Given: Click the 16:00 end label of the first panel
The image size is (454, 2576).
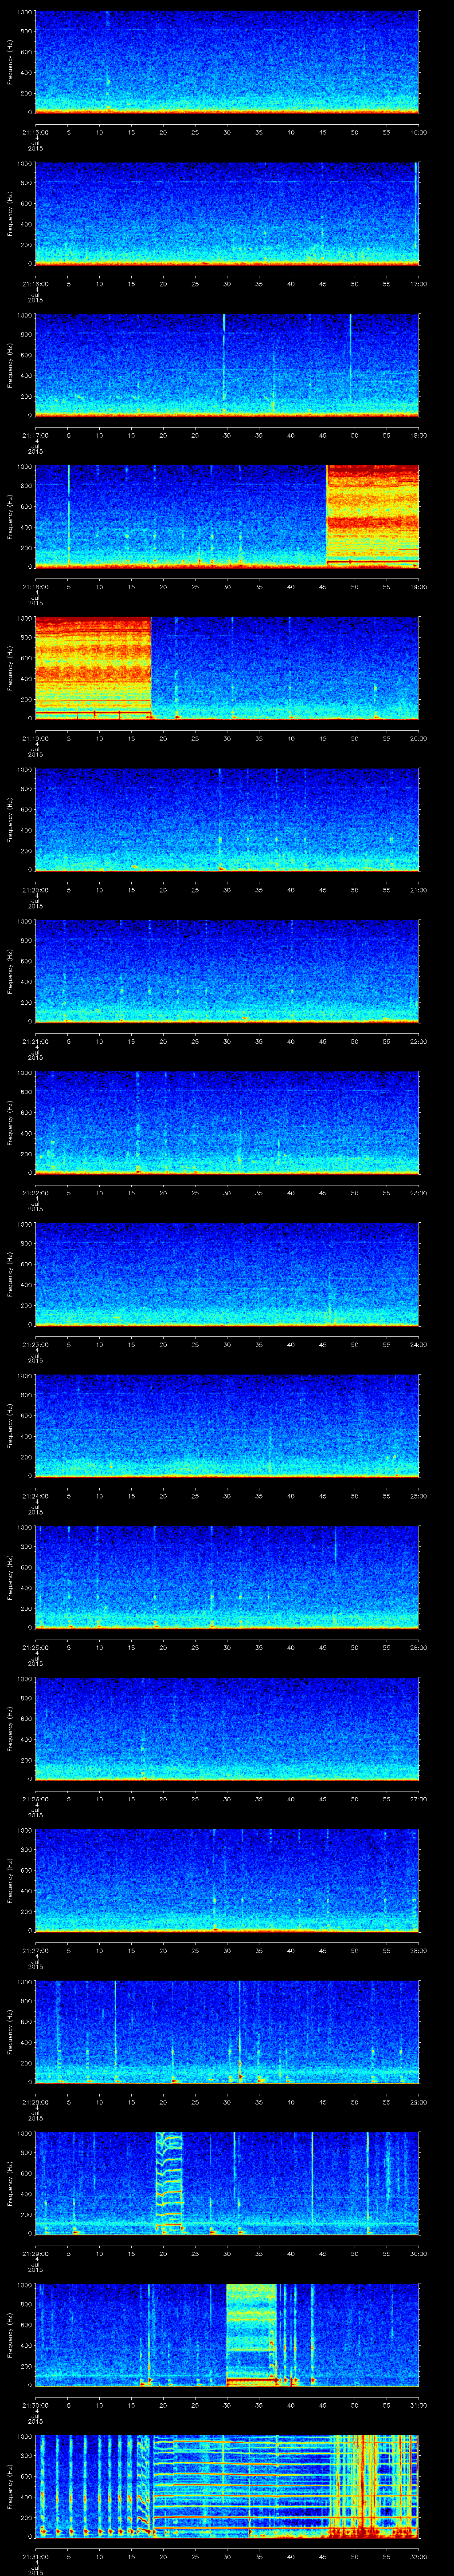Looking at the screenshot, I should pyautogui.click(x=419, y=132).
